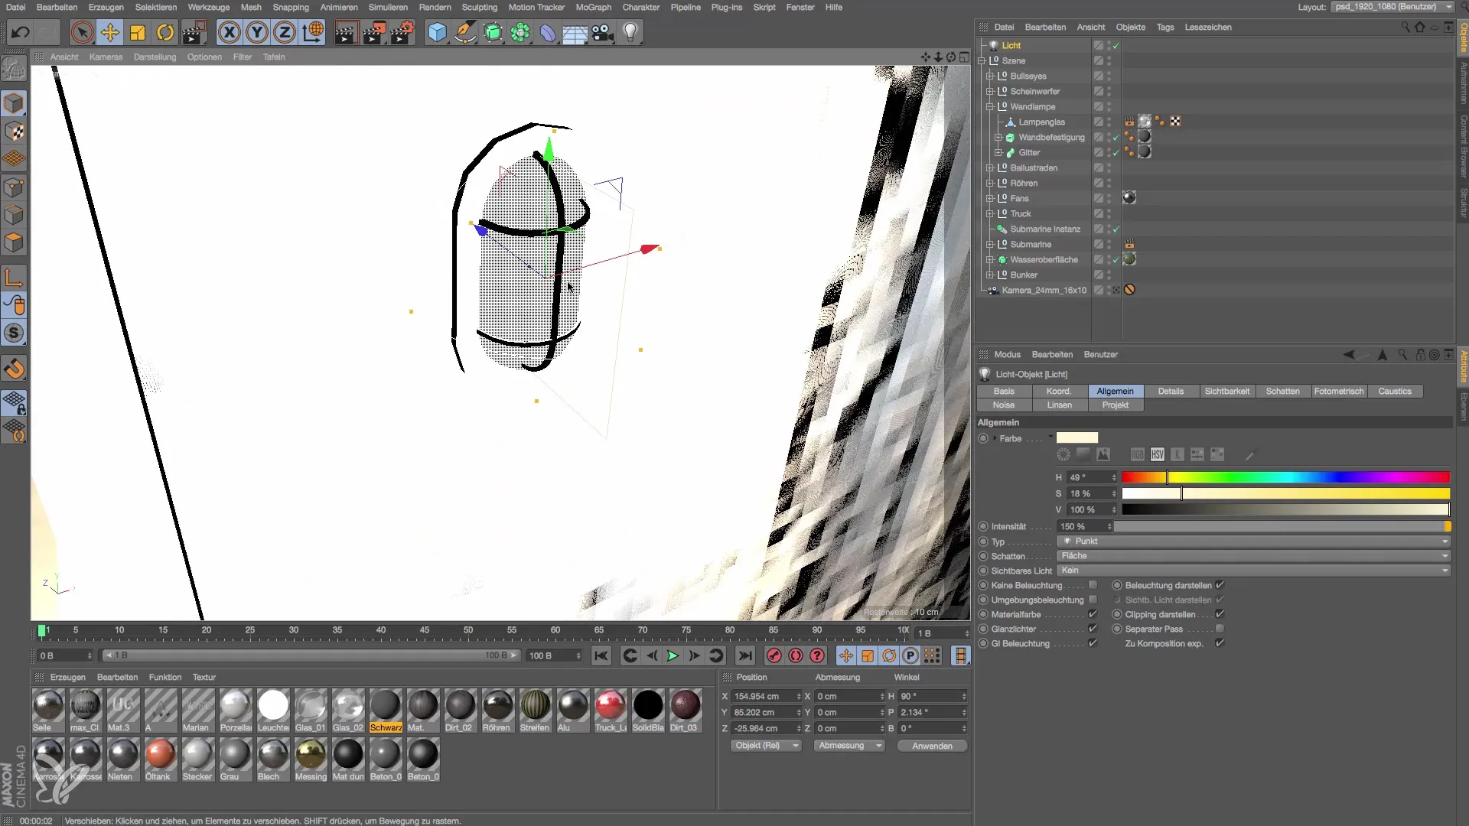The width and height of the screenshot is (1469, 826).
Task: Switch to the Schatten tab
Action: (x=1282, y=392)
